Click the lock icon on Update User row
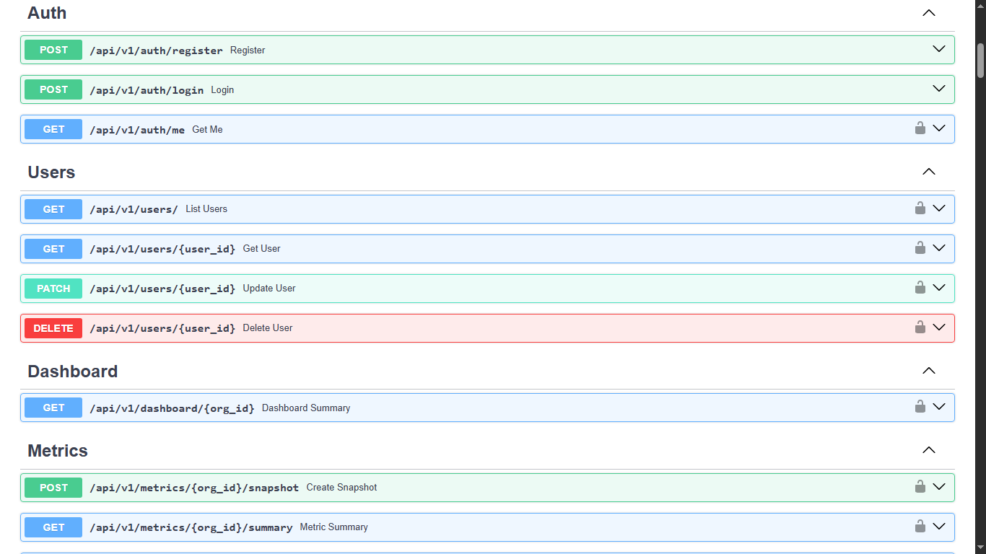Screen dimensions: 986x554 (920, 288)
